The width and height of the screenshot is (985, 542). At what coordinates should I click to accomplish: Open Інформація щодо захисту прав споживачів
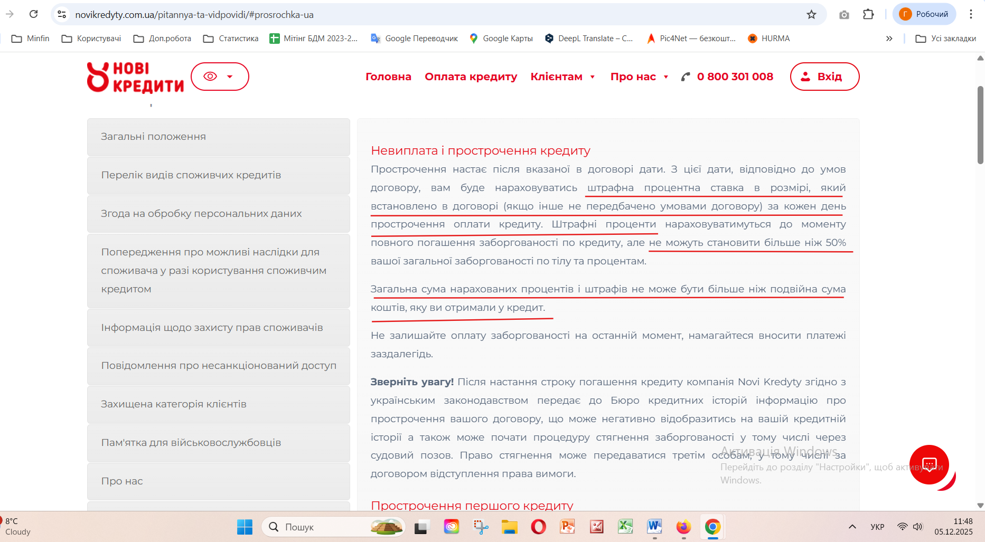coord(219,328)
